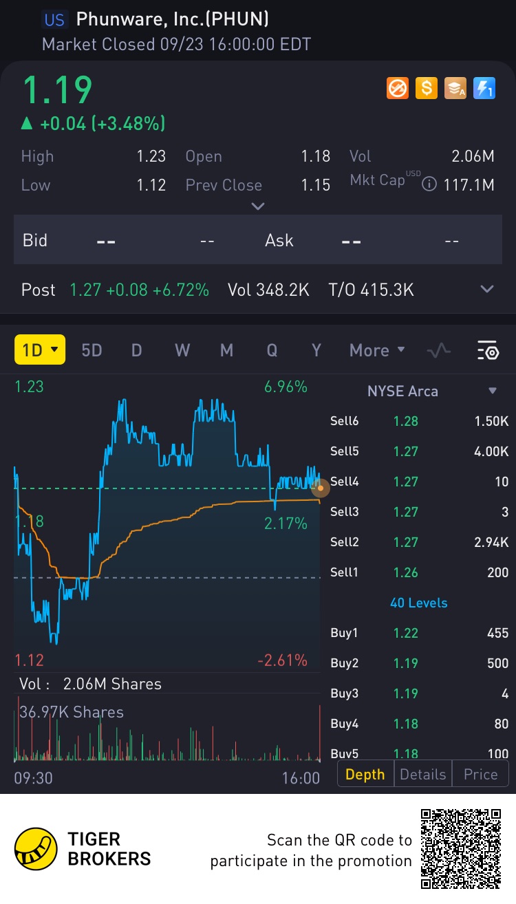Tap the Ask row label

point(279,240)
